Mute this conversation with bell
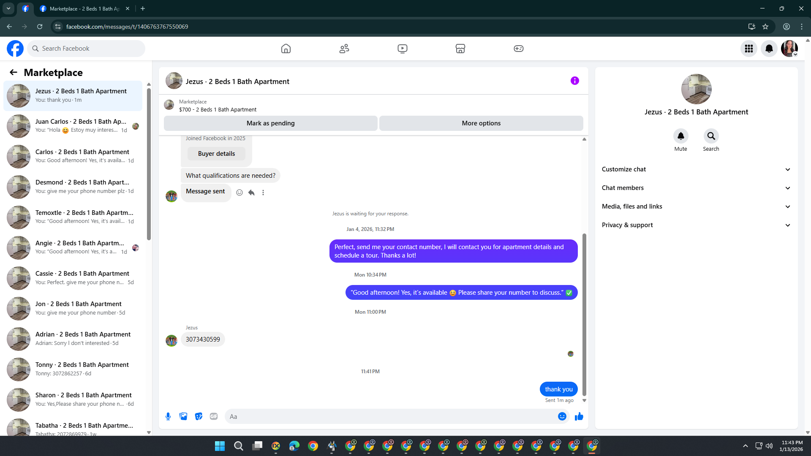 coord(680,136)
